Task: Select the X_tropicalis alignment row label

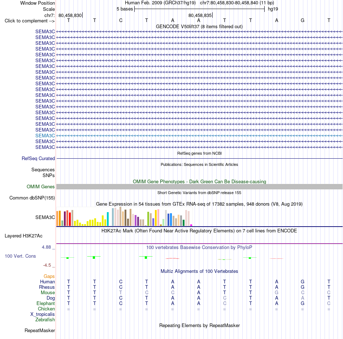Action: pos(43,314)
